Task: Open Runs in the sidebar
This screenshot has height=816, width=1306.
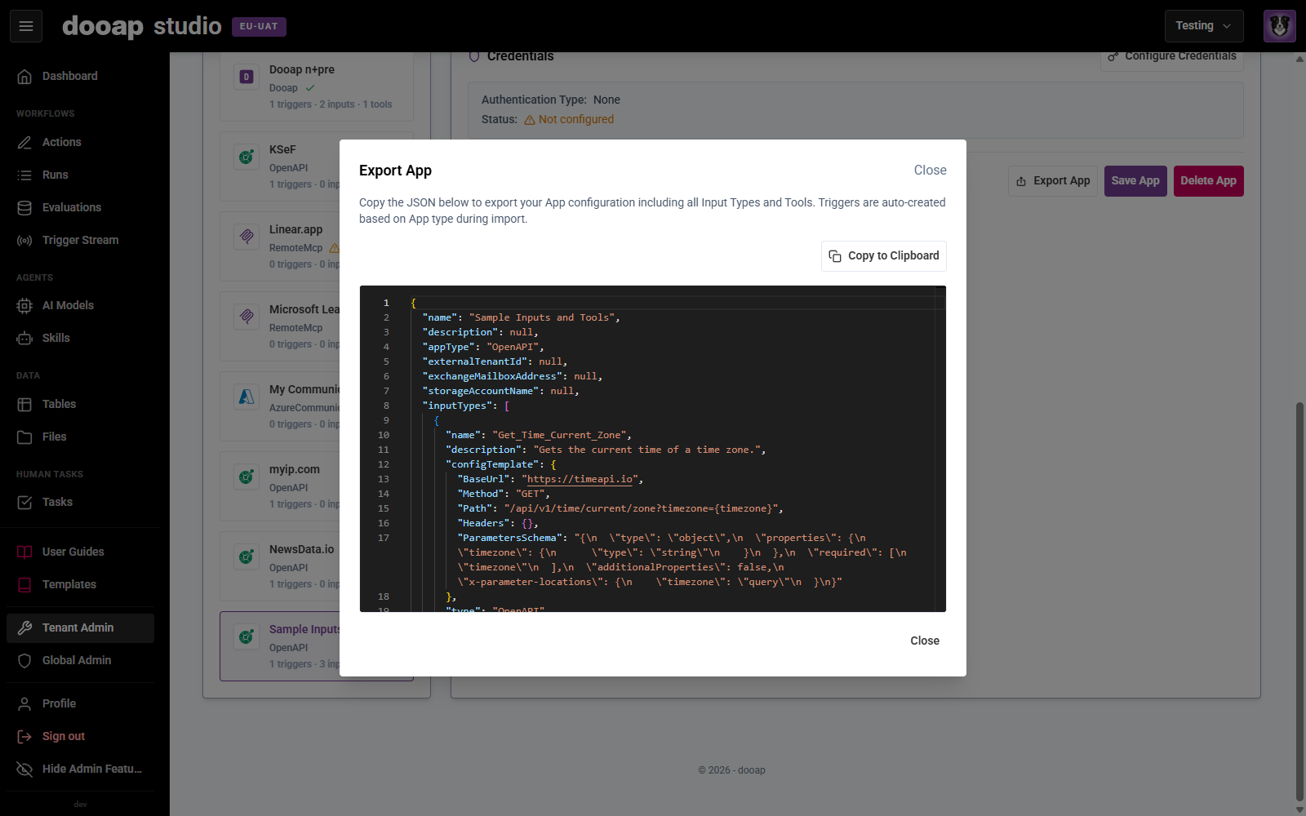Action: pyautogui.click(x=80, y=175)
